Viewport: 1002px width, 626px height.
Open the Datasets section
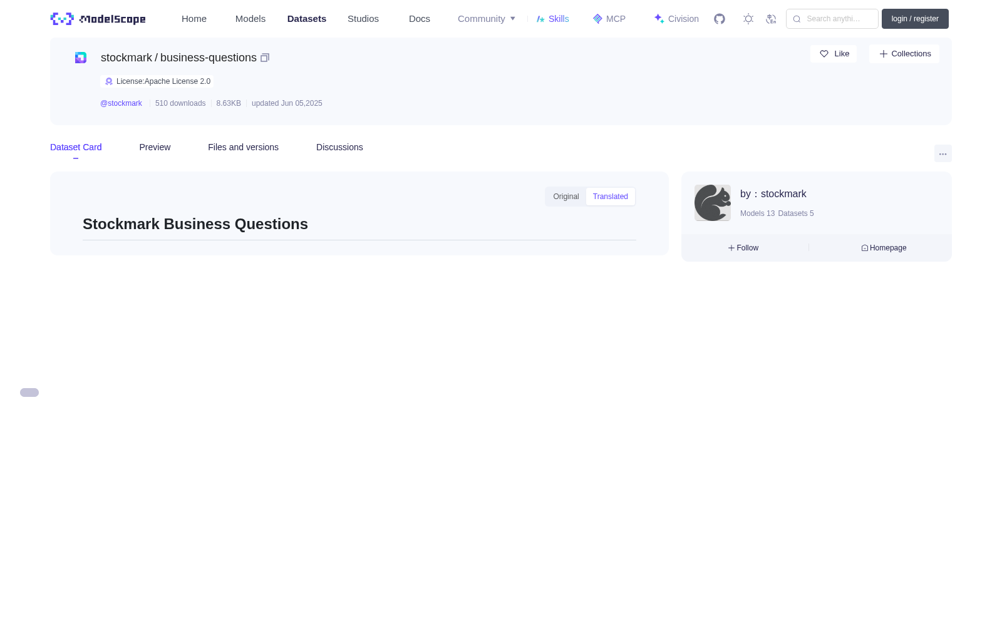pyautogui.click(x=307, y=19)
